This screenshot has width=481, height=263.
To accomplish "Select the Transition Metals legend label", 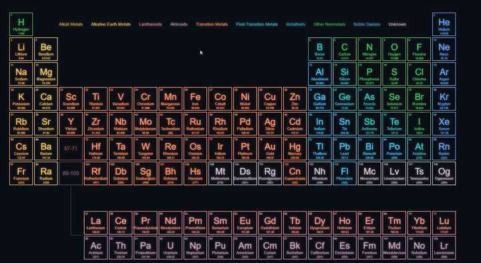I will [x=212, y=24].
